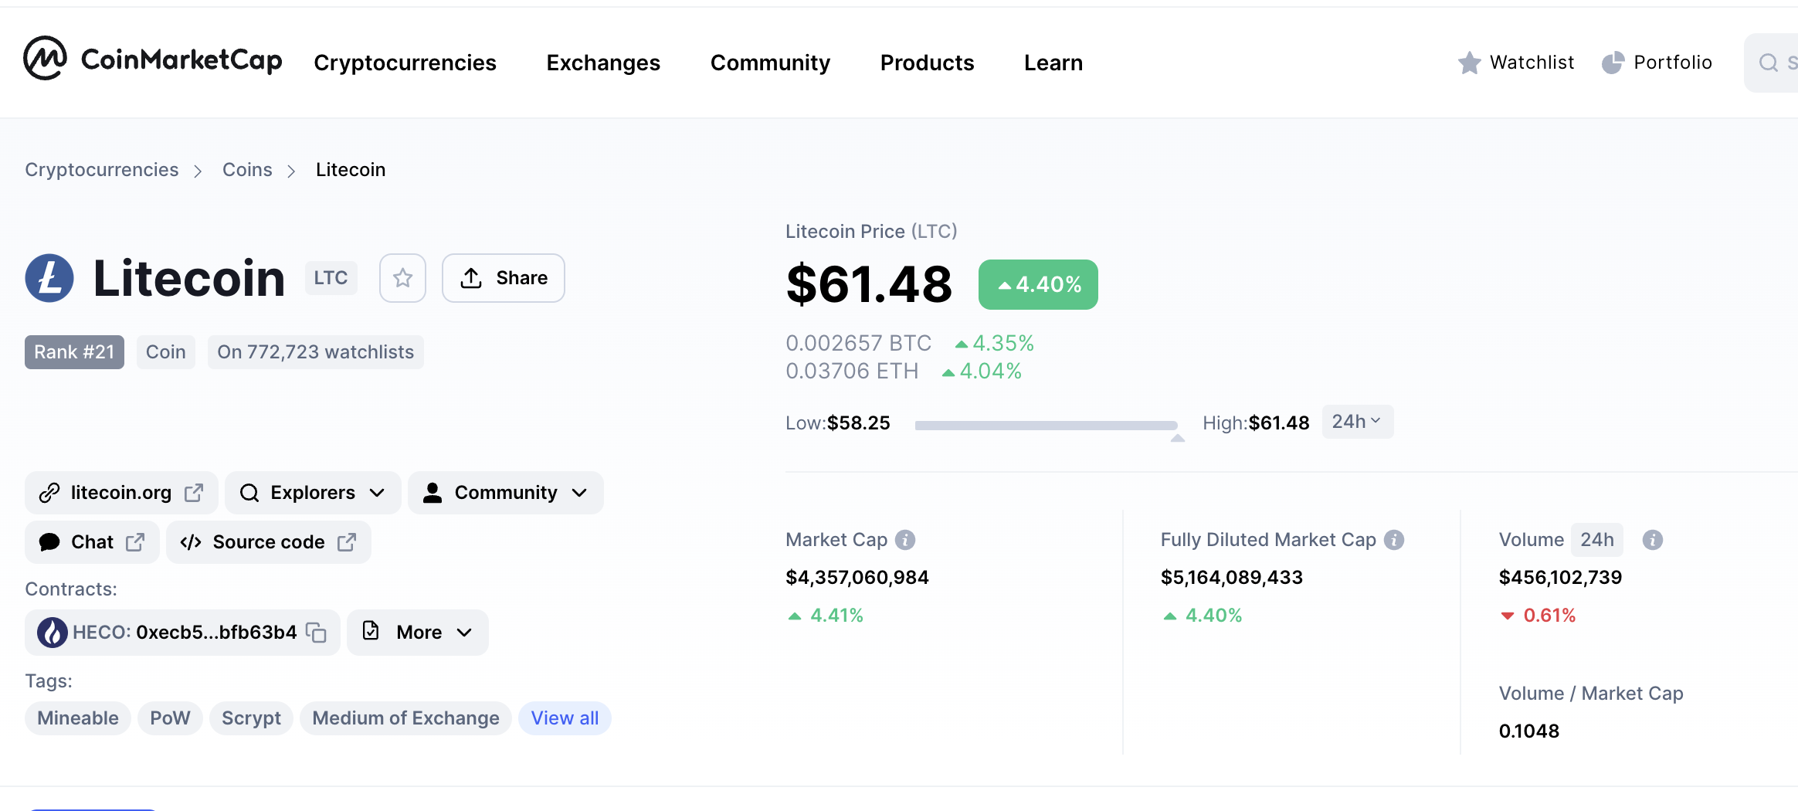Click the Portfolio pie chart icon
Viewport: 1798px width, 811px height.
(x=1613, y=62)
